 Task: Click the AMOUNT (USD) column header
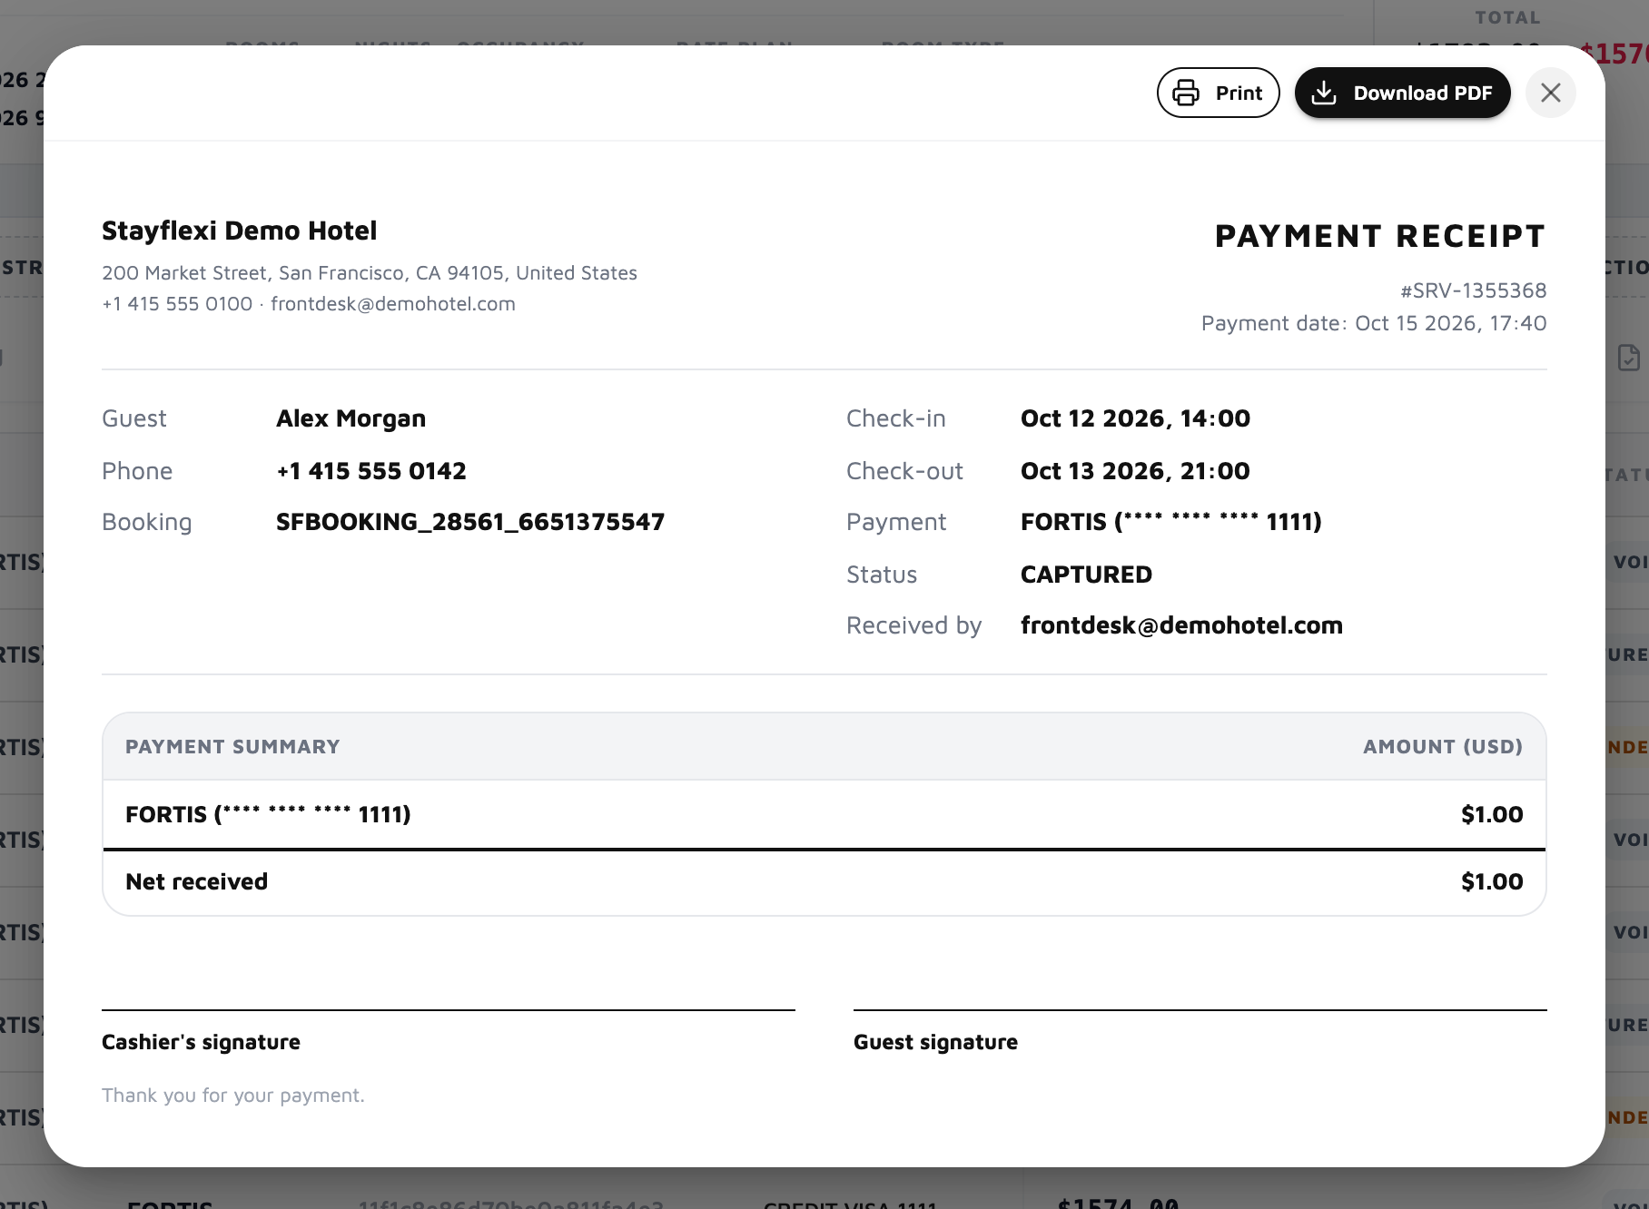point(1443,747)
